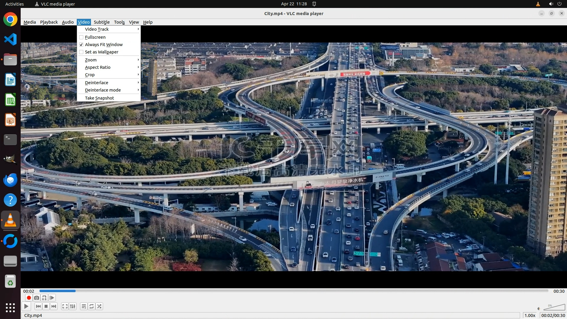The width and height of the screenshot is (567, 319).
Task: Toggle the playlist view icon
Action: tap(84, 306)
